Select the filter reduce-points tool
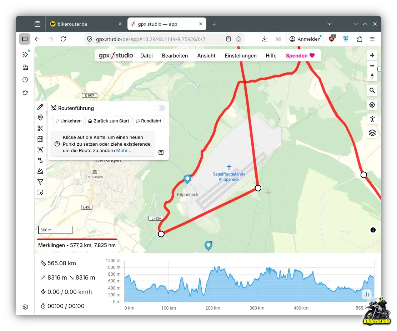This screenshot has width=397, height=331. coord(40,182)
